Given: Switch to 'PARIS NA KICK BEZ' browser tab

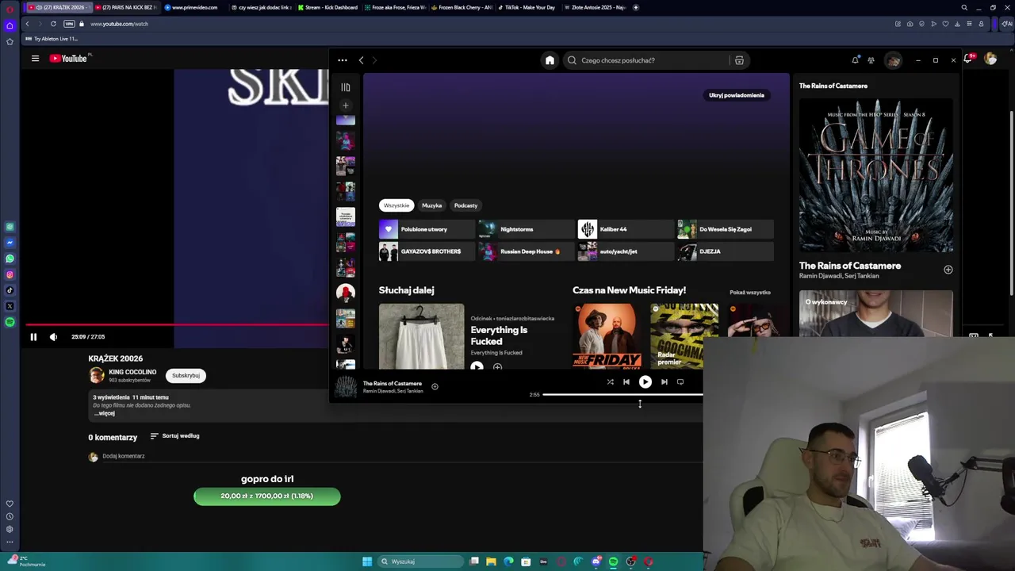Looking at the screenshot, I should point(125,7).
